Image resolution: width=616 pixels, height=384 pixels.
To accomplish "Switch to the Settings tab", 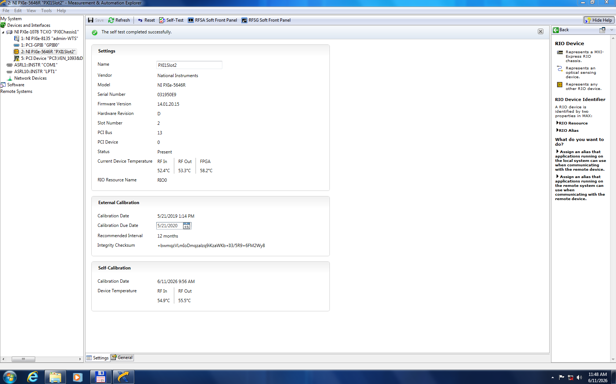I will click(98, 358).
